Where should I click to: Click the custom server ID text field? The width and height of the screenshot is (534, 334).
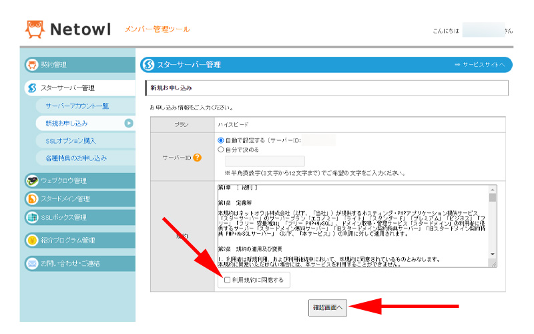[x=264, y=161]
